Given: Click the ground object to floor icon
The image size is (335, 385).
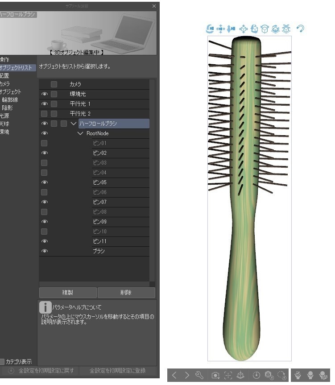Looking at the screenshot, I should click(x=240, y=375).
